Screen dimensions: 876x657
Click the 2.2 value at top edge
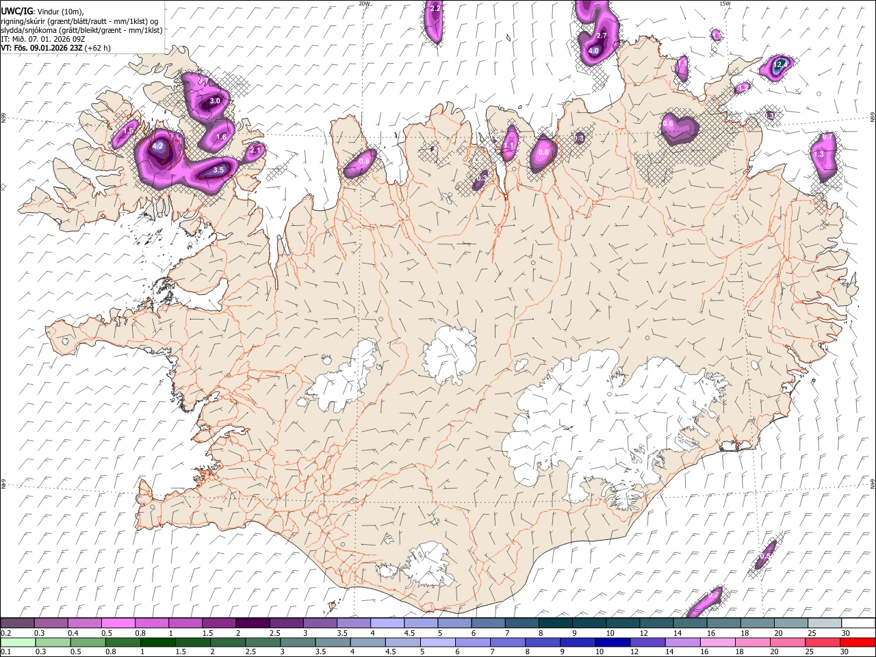[x=435, y=8]
